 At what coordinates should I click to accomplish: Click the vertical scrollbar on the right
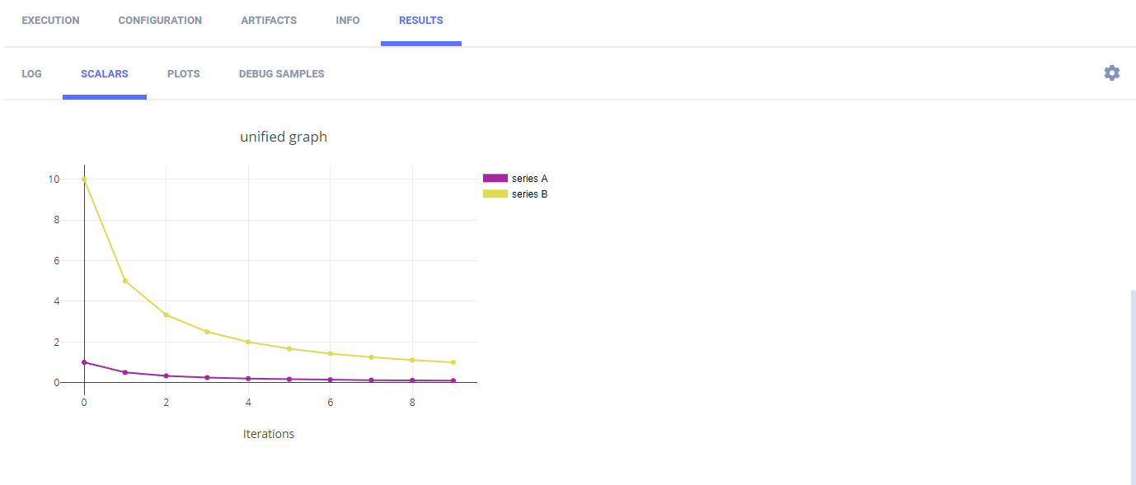pyautogui.click(x=1133, y=385)
